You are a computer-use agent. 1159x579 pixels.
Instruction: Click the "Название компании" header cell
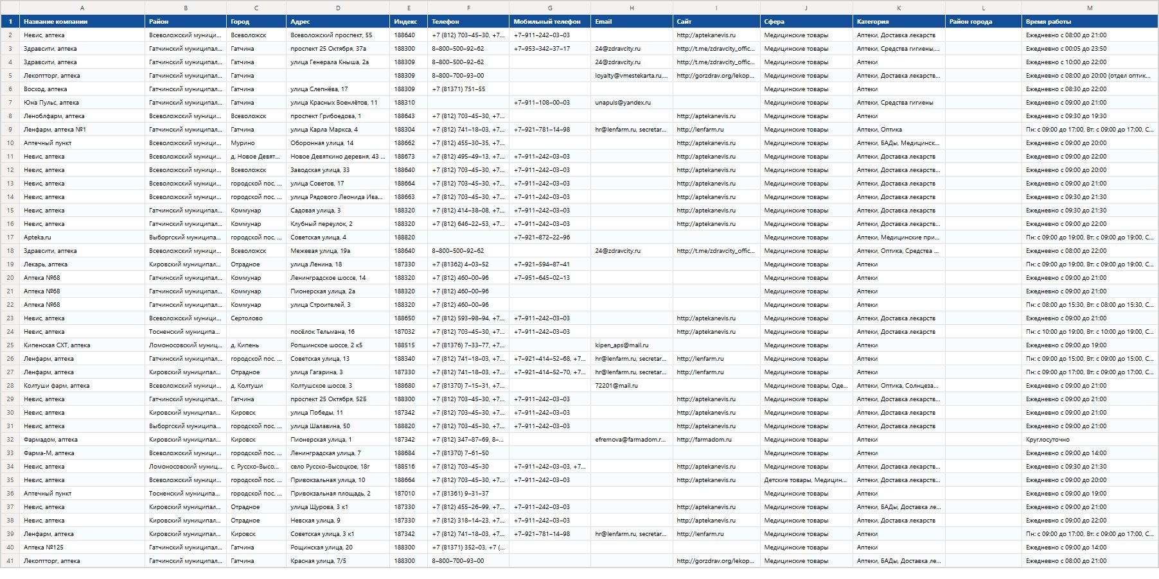coord(82,22)
